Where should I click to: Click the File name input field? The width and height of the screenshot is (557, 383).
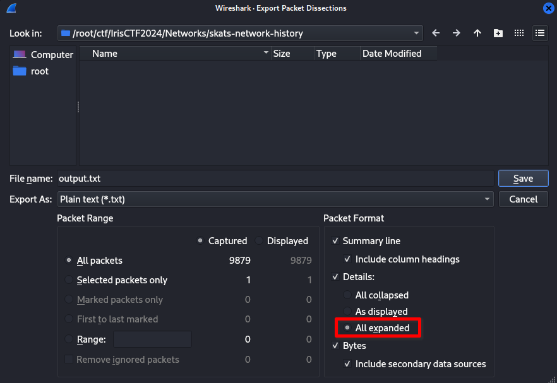pyautogui.click(x=275, y=178)
